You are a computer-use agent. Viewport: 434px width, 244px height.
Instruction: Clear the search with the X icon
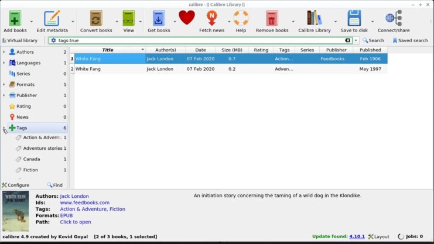(x=348, y=40)
